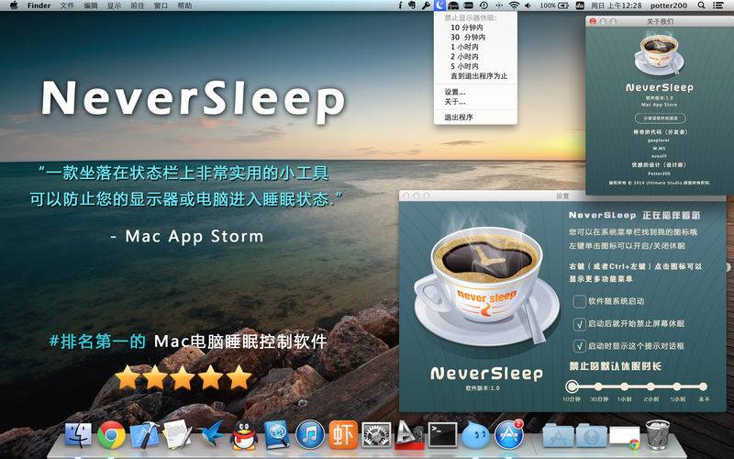Open the 窗口 menu
The height and width of the screenshot is (459, 734).
click(x=161, y=6)
